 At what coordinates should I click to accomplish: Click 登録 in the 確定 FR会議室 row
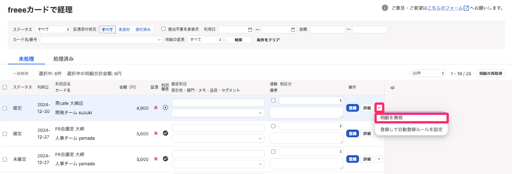pyautogui.click(x=352, y=134)
